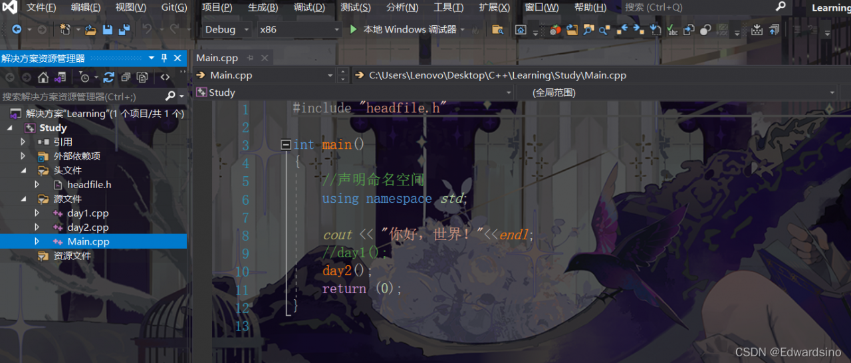Click the save all double floppy icon
Viewport: 851px width, 363px height.
click(x=123, y=30)
